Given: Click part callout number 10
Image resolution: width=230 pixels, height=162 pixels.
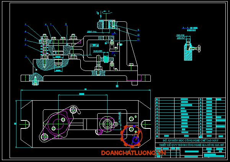Looking at the screenshot, I should coord(138,35).
